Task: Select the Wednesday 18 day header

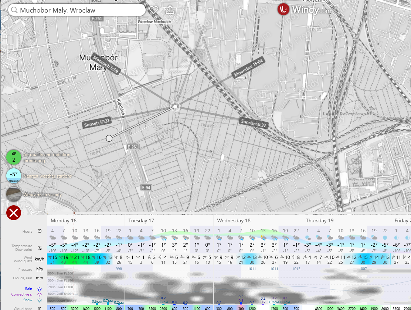Action: tap(234, 220)
